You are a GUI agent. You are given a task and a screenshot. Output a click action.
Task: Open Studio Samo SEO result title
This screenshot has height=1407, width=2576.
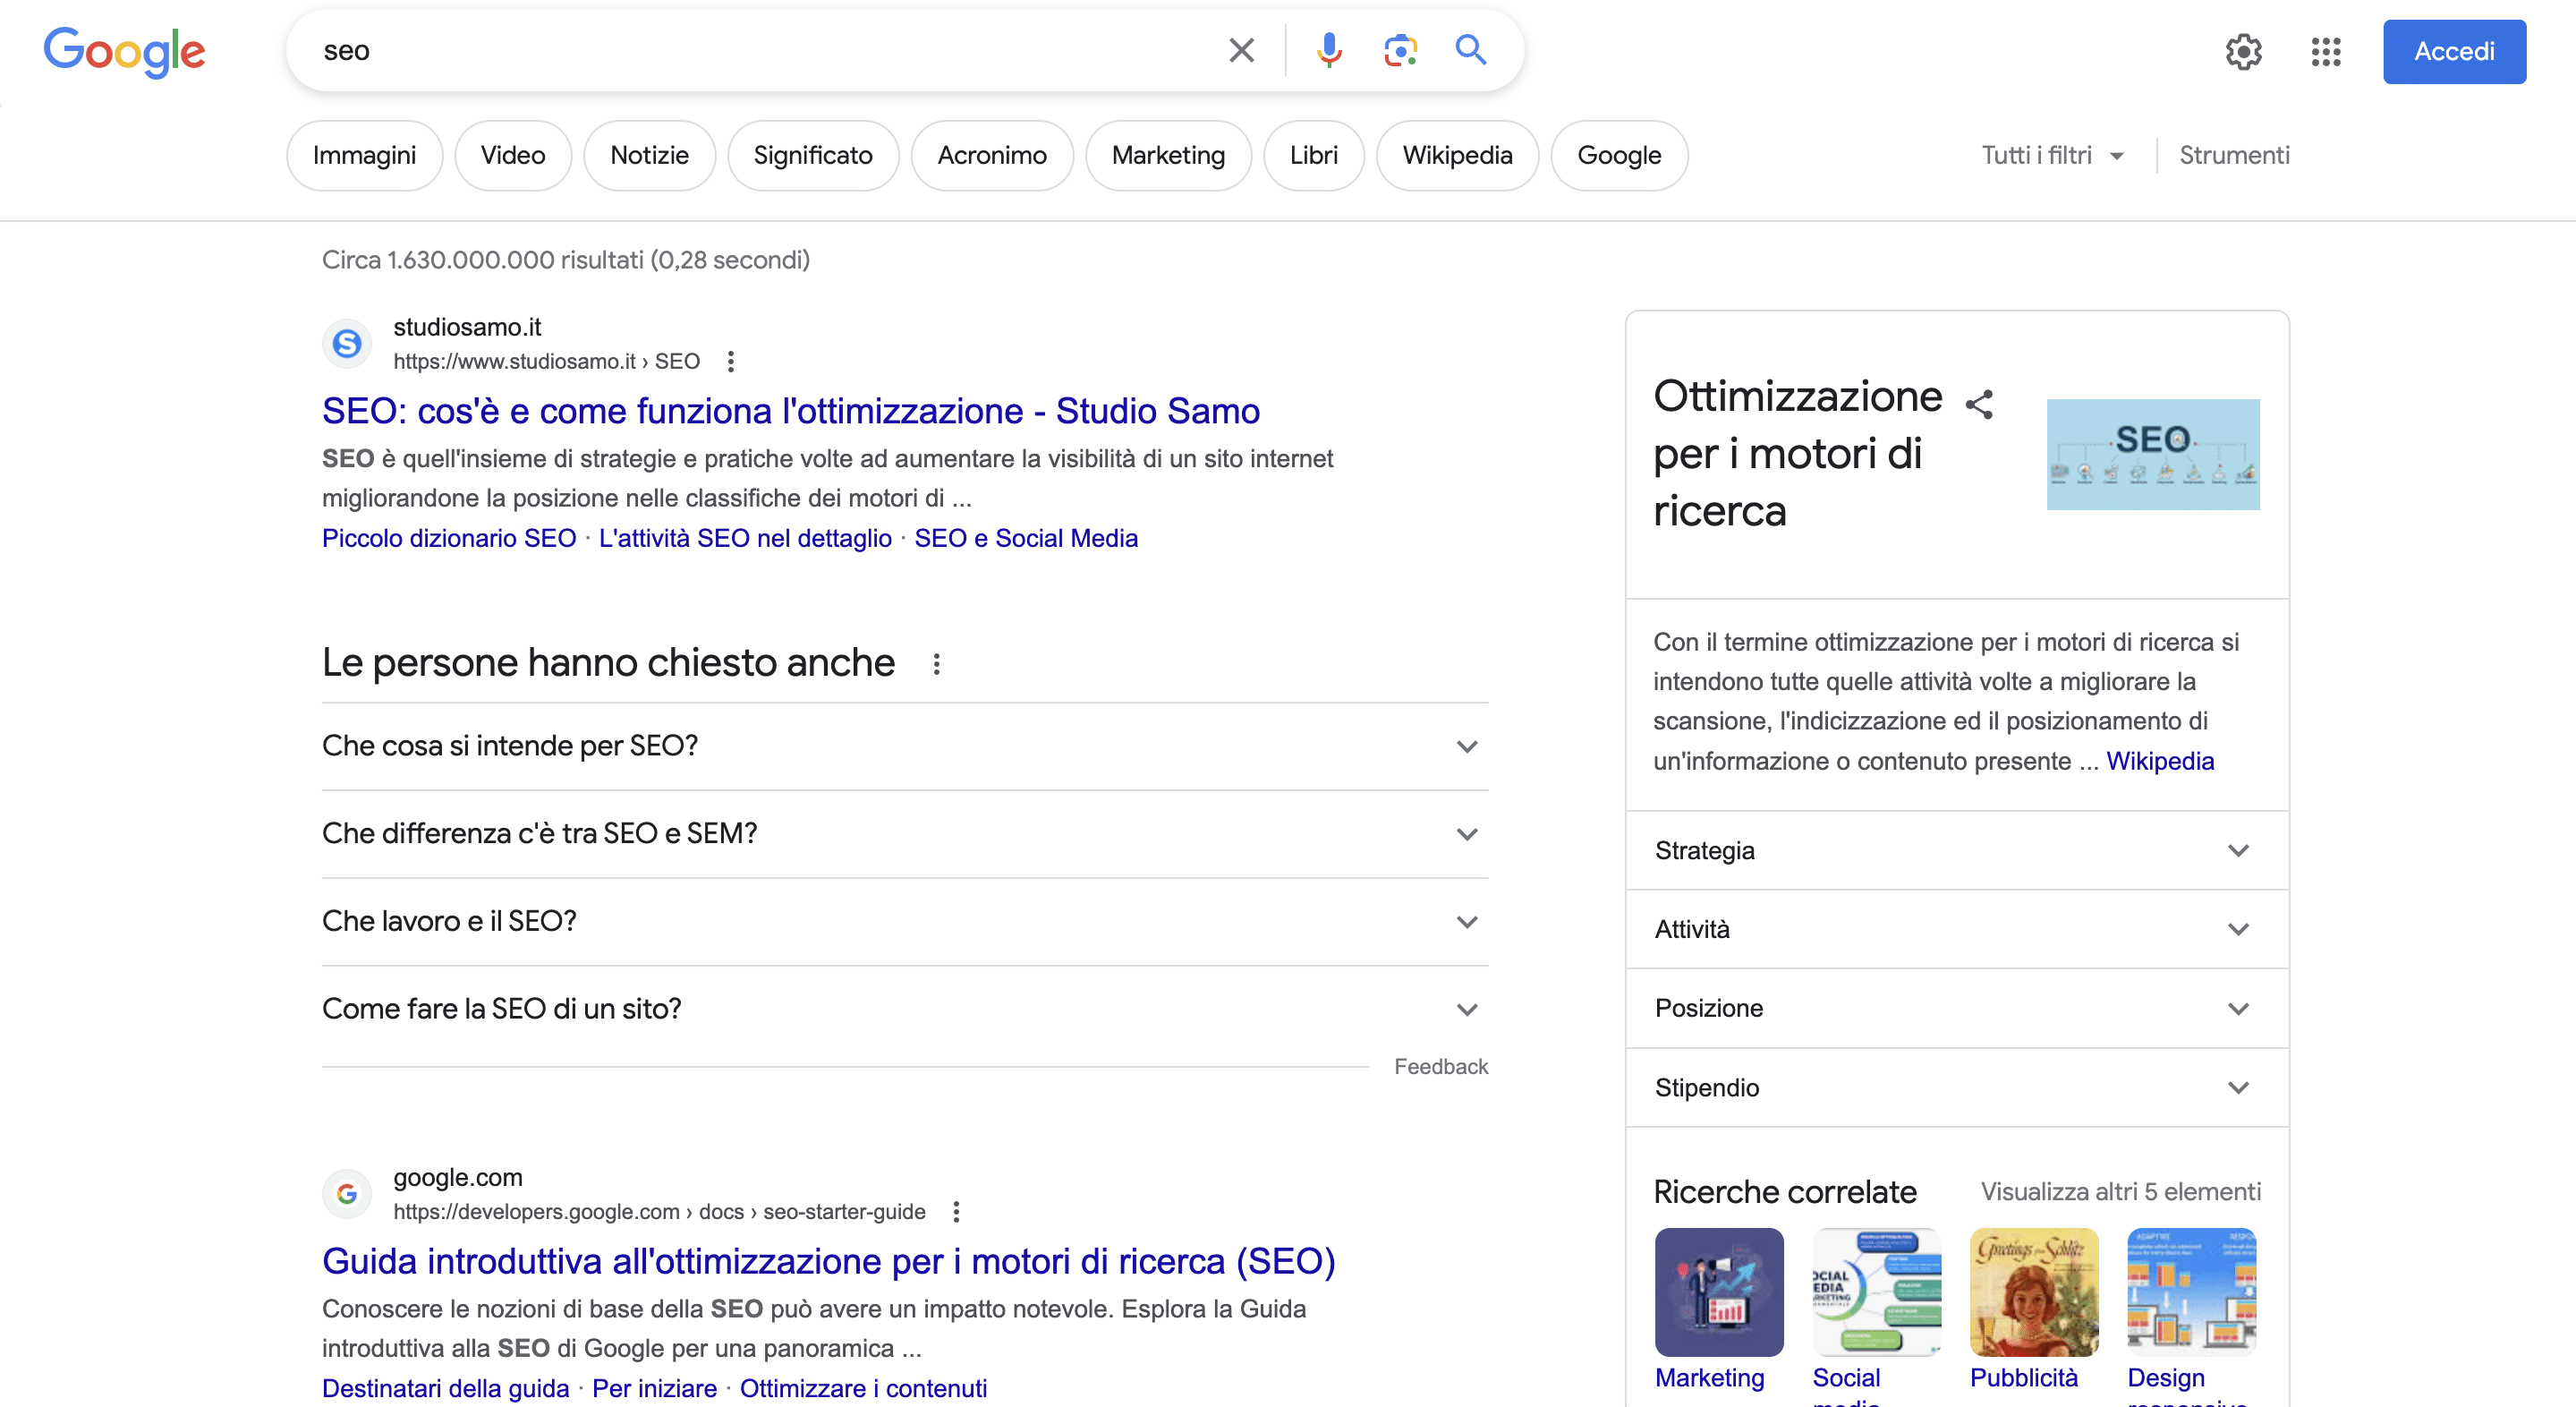click(790, 411)
